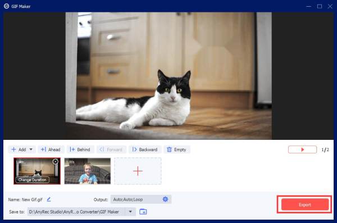The width and height of the screenshot is (337, 223).
Task: Export the GIF
Action: 305,204
